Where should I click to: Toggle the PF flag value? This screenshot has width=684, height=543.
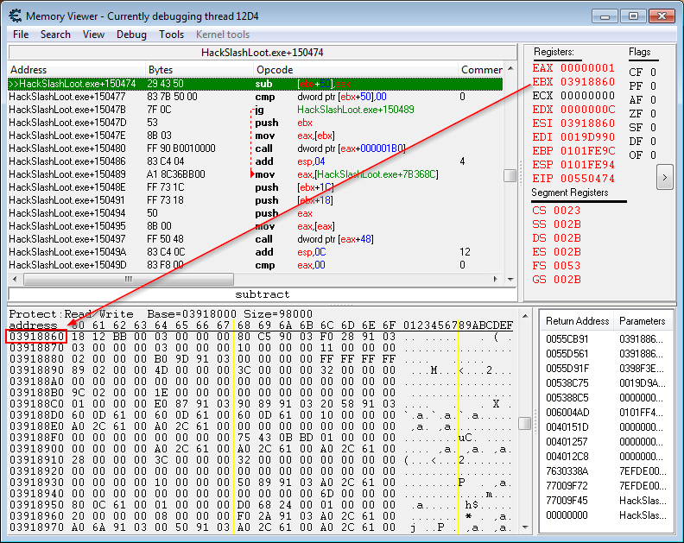643,86
